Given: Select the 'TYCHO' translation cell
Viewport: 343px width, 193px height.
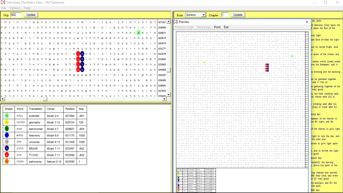Looking at the screenshot, I should [36, 155].
